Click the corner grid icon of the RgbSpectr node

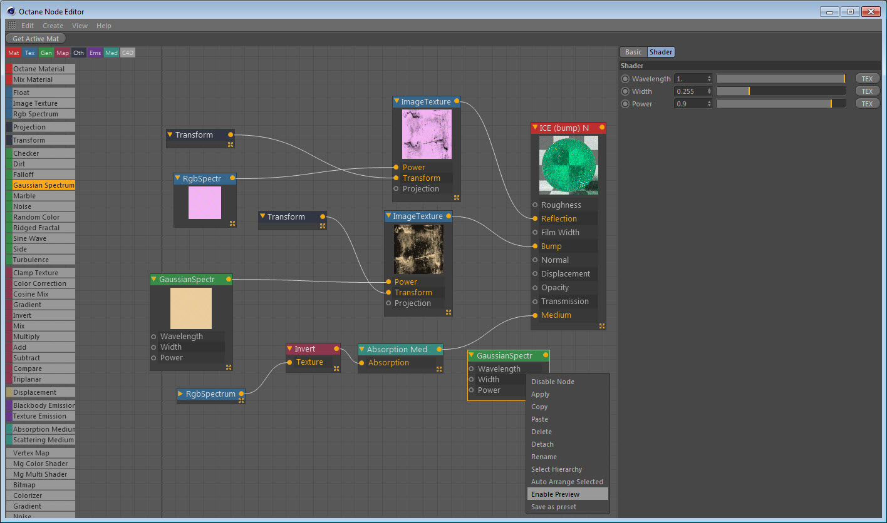(232, 223)
